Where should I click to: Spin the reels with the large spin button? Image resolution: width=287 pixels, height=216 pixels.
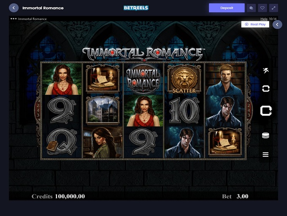266,111
